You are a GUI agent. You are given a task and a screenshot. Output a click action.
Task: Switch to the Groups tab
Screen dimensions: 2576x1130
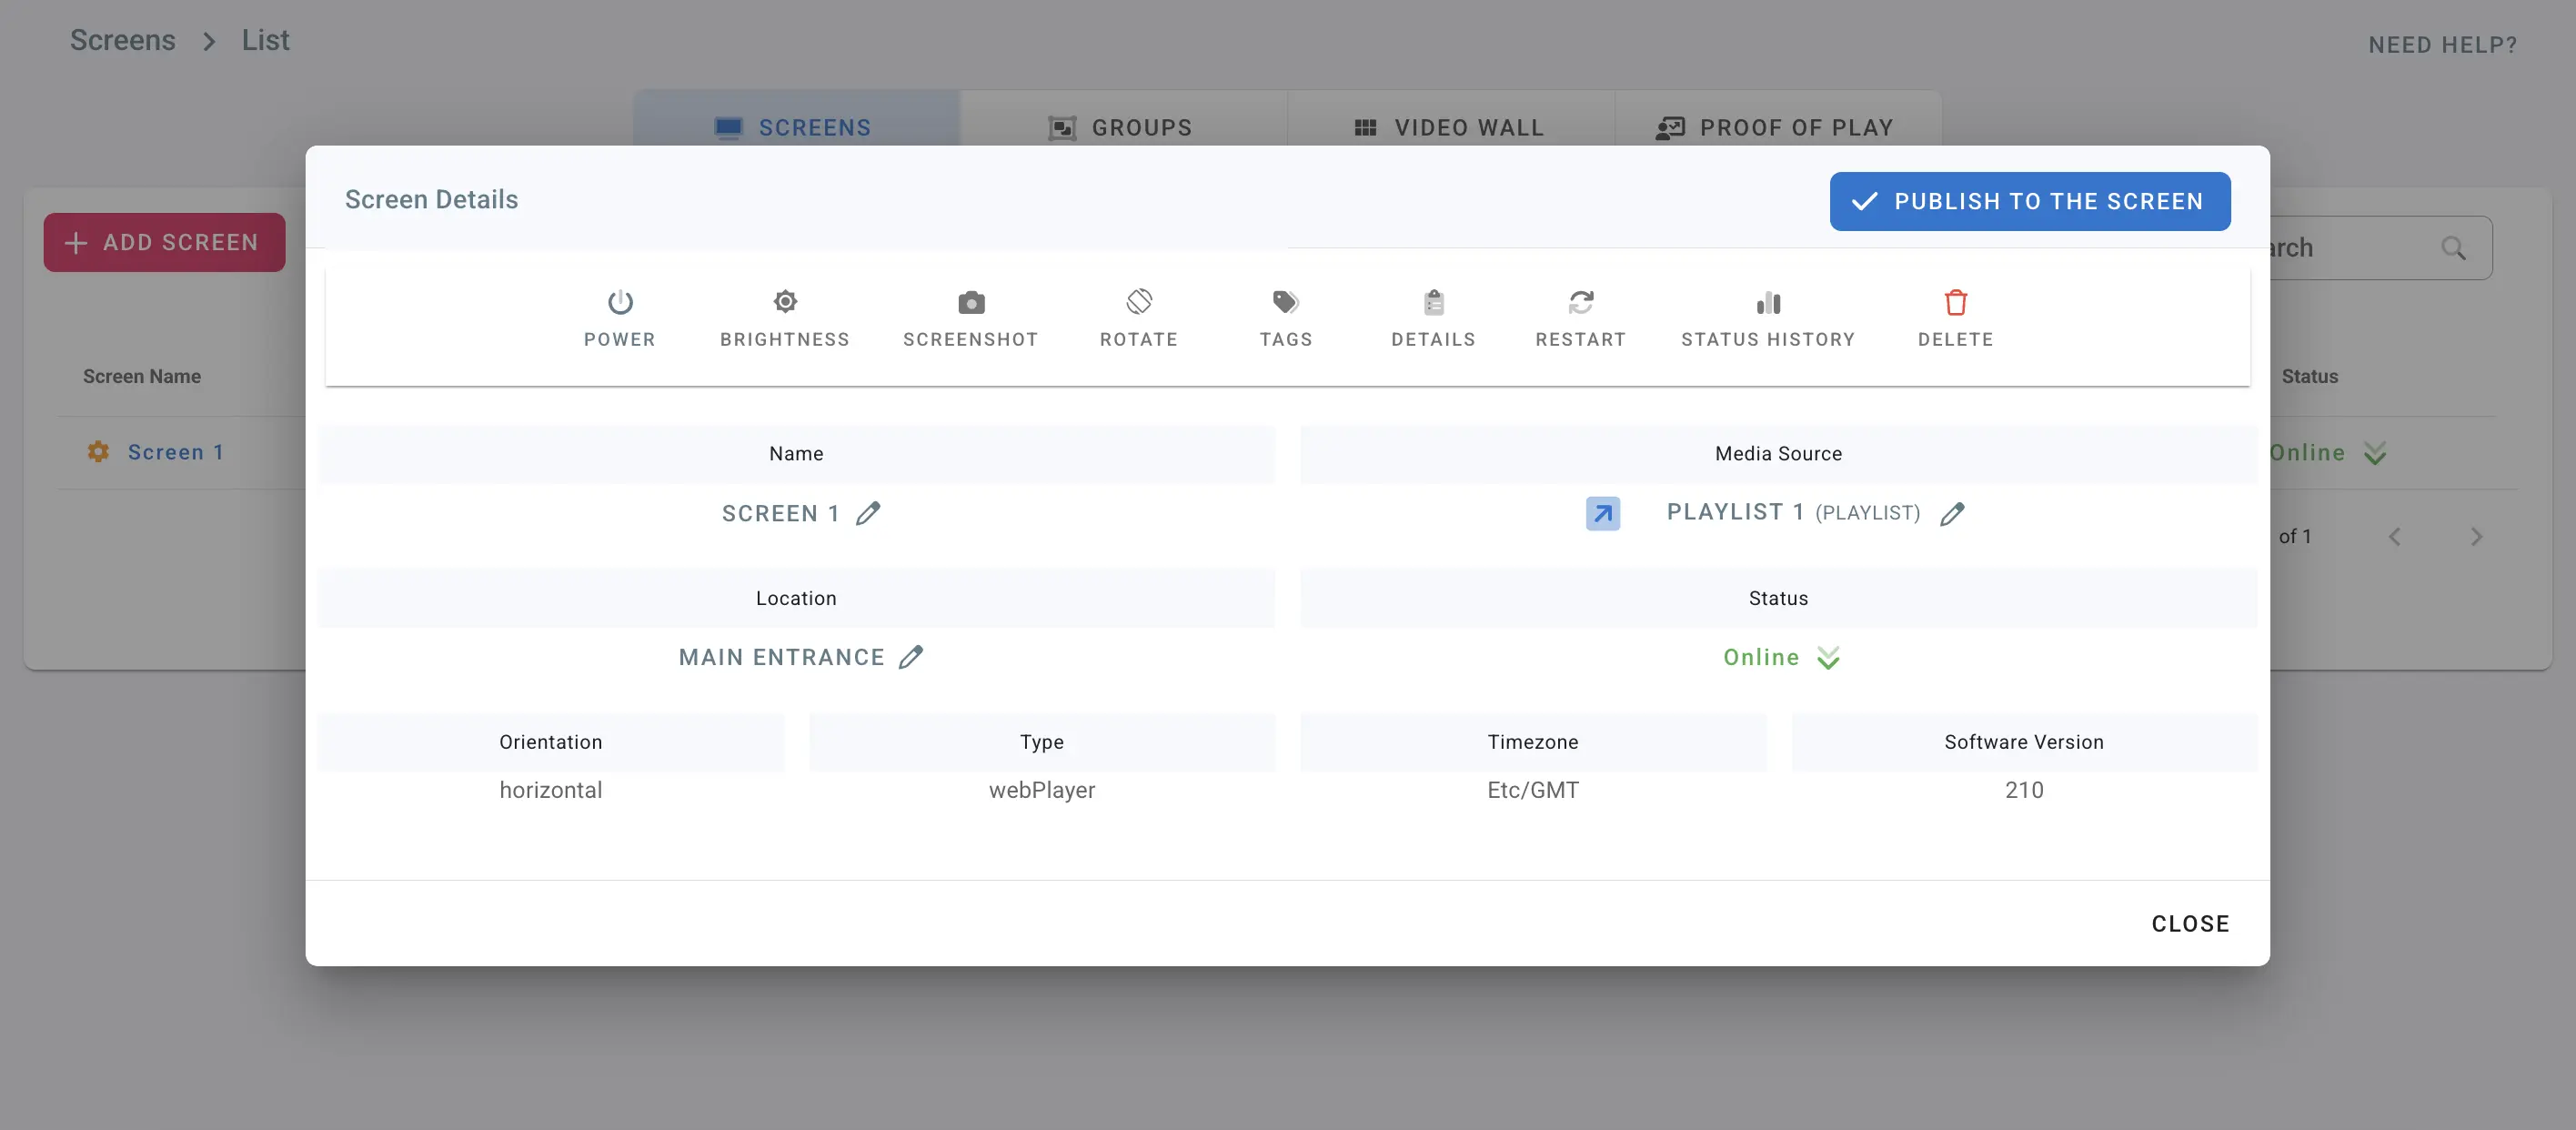coord(1121,127)
